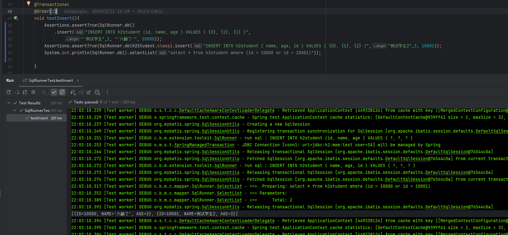This screenshot has width=508, height=235.
Task: Open the SqlRunner link at 22:03:10.272
Action: pyautogui.click(x=225, y=165)
